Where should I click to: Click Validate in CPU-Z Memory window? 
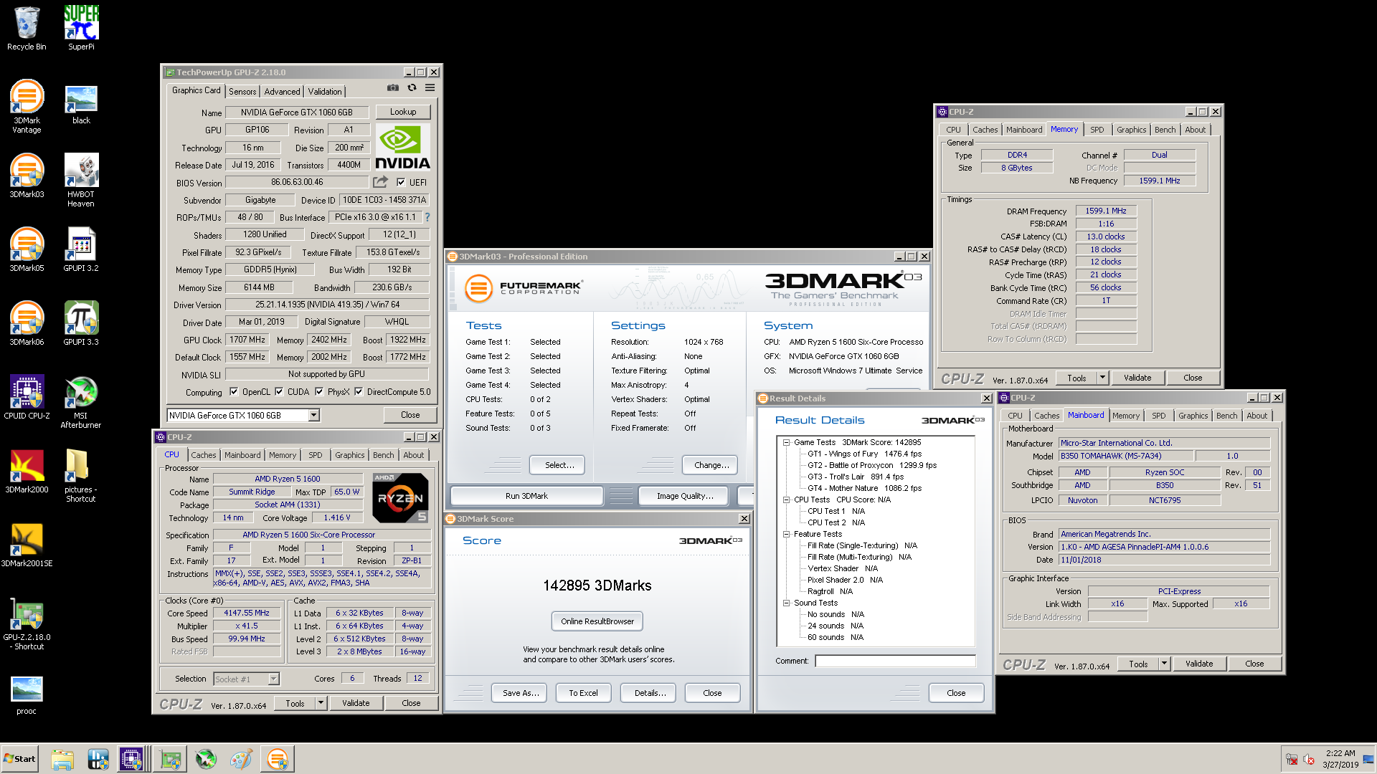(x=1137, y=378)
